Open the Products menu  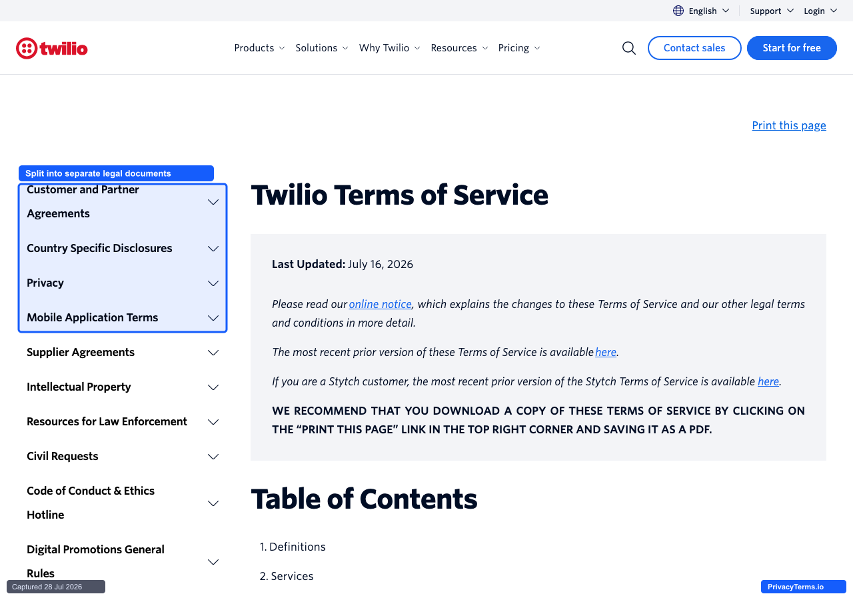click(259, 48)
